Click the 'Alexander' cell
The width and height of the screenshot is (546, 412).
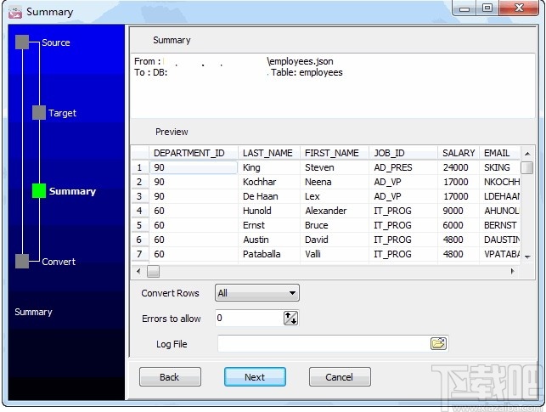point(335,211)
